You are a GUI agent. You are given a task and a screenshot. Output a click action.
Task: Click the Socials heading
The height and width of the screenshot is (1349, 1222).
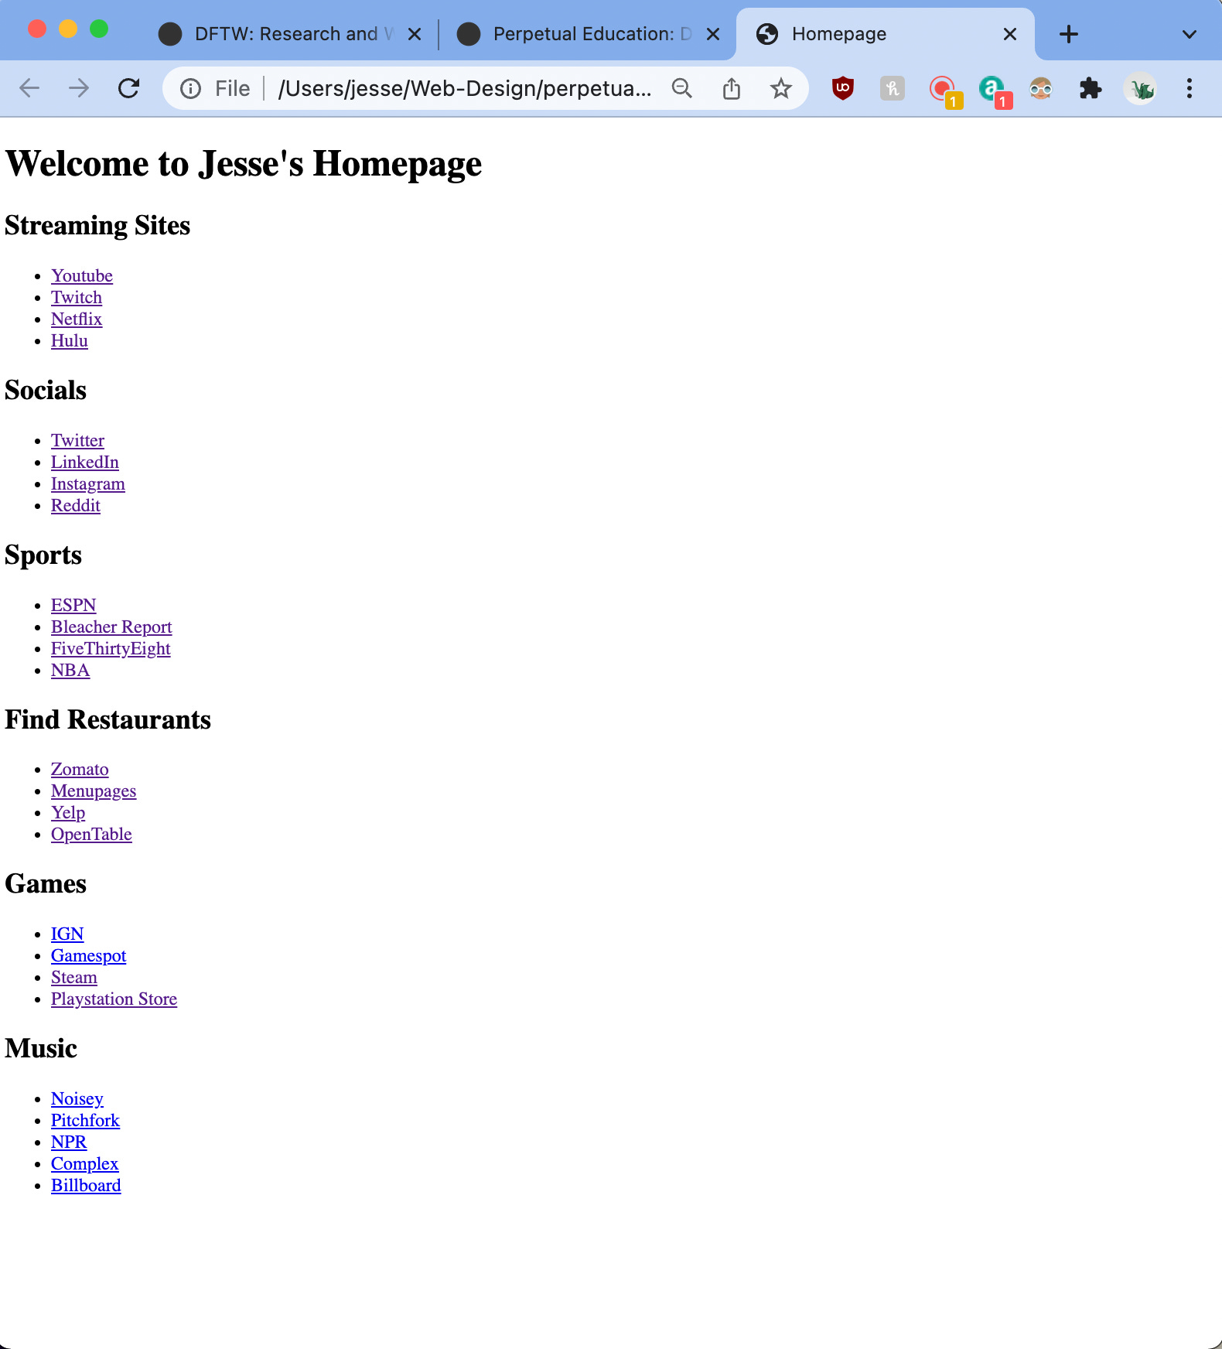point(46,391)
